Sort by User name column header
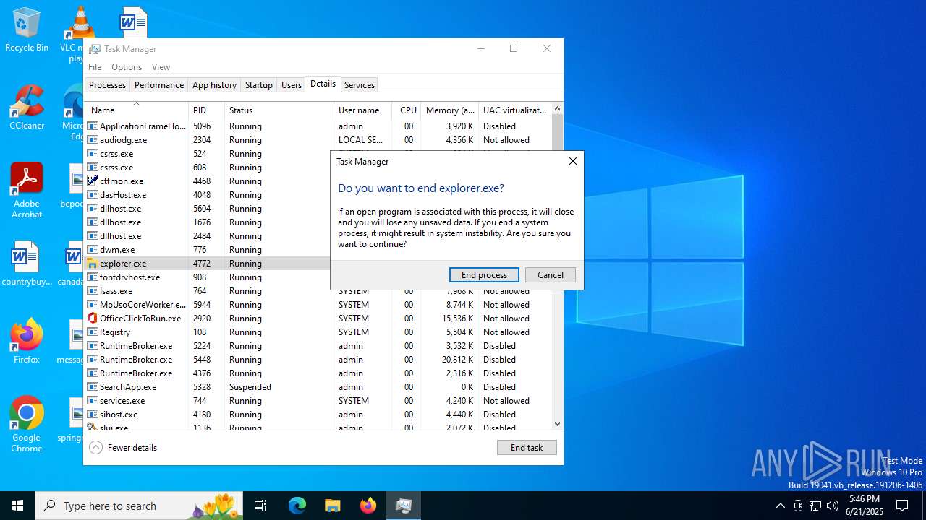 click(362, 110)
